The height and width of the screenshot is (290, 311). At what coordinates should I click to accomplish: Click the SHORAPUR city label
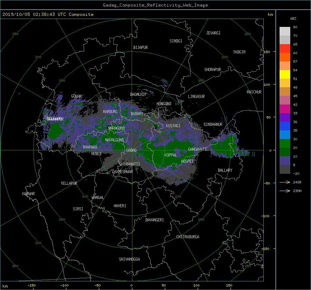213,70
